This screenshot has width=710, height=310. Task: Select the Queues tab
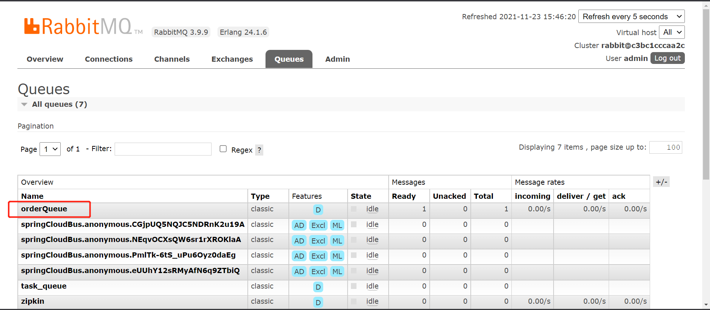[x=289, y=59]
